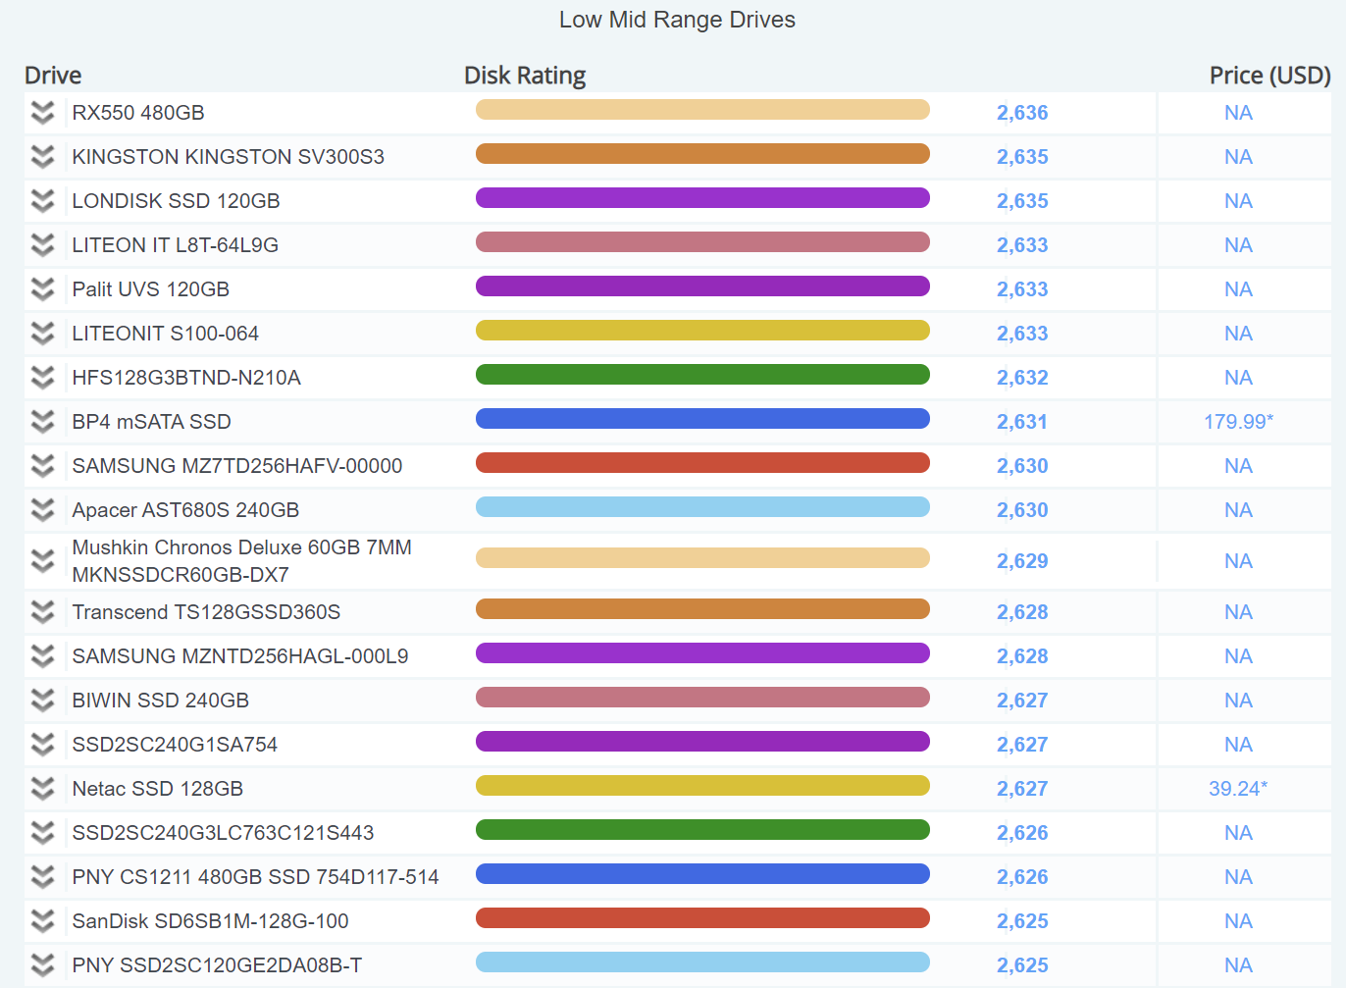This screenshot has height=988, width=1346.
Task: Open the Transcend TS128GSSD360S drive page
Action: (206, 612)
